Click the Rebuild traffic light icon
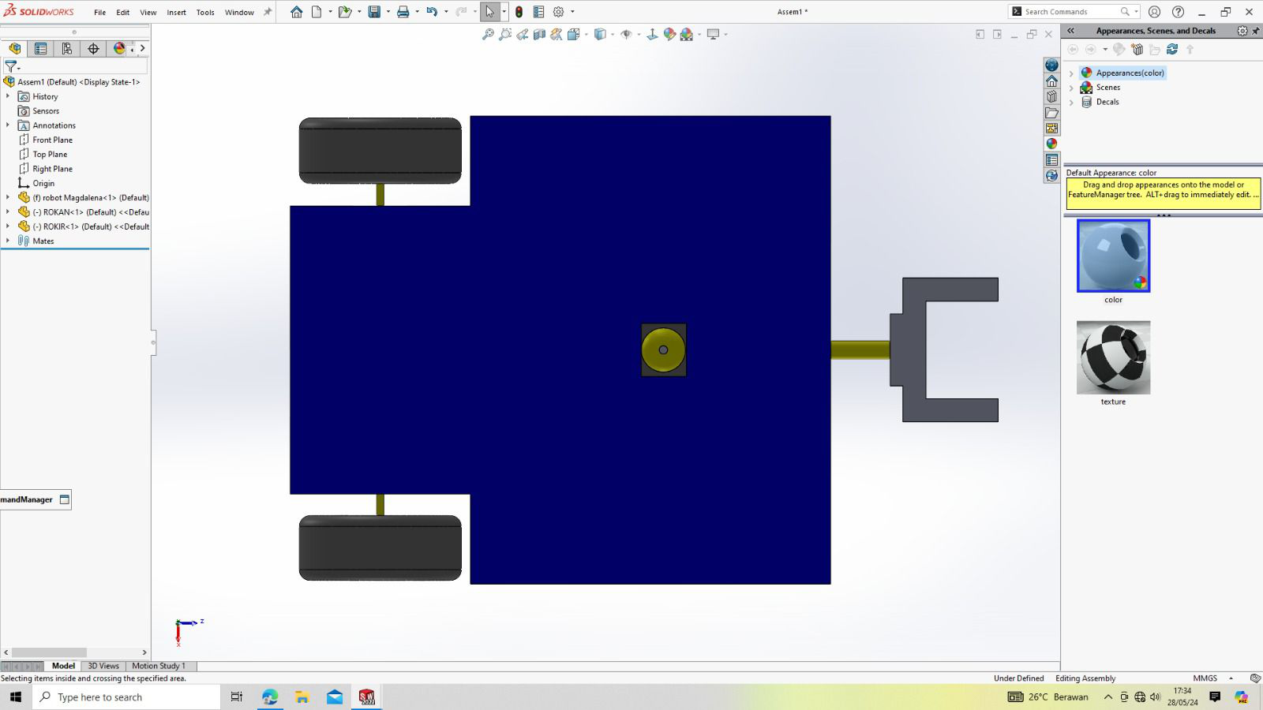The height and width of the screenshot is (710, 1263). click(x=519, y=12)
